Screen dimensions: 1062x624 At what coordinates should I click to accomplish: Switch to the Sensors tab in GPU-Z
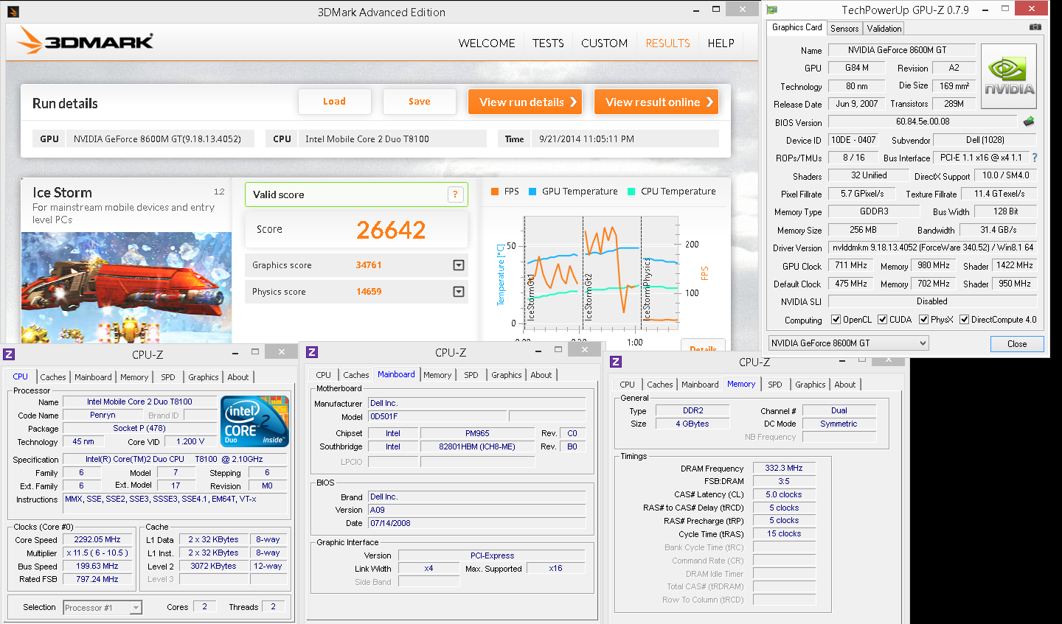pos(844,29)
